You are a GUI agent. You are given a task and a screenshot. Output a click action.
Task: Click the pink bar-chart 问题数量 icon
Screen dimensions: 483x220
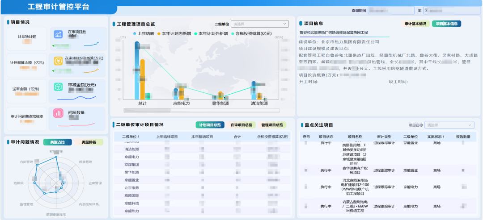tap(58, 113)
